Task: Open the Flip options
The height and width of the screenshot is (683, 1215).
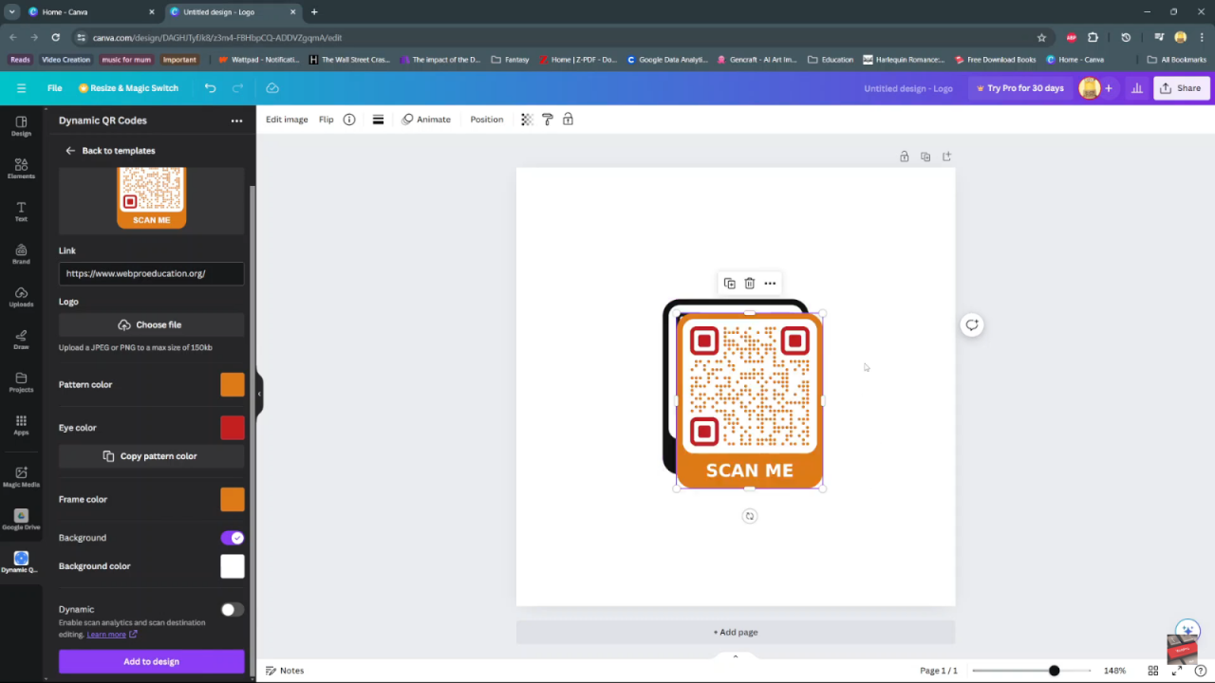Action: point(327,120)
